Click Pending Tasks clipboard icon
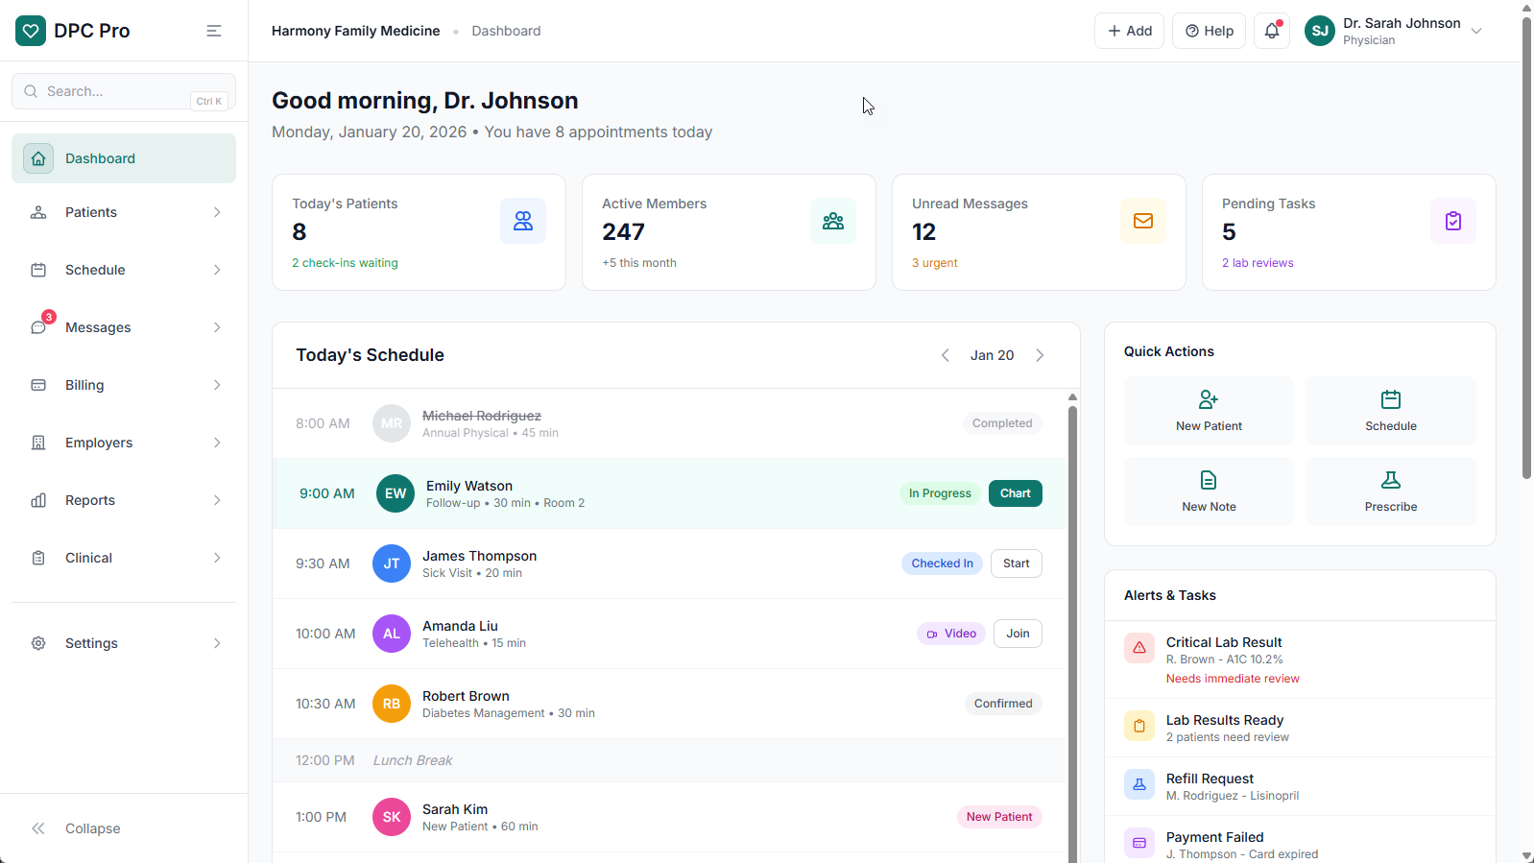 1453,221
